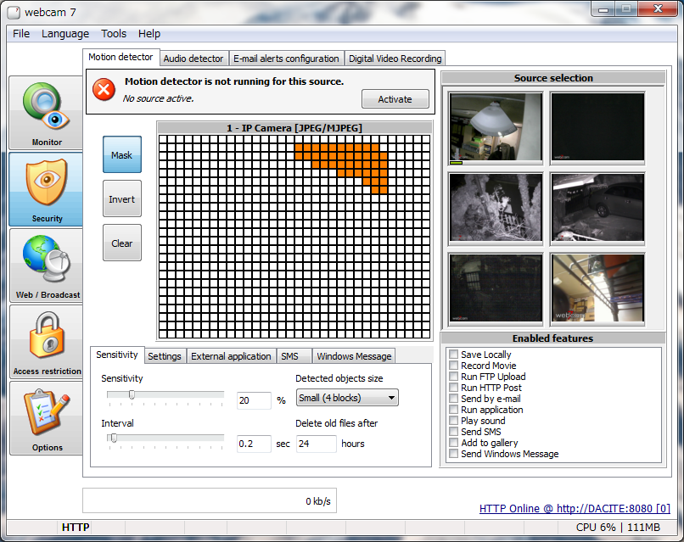
Task: Close the webcam 7 window
Action: point(659,8)
